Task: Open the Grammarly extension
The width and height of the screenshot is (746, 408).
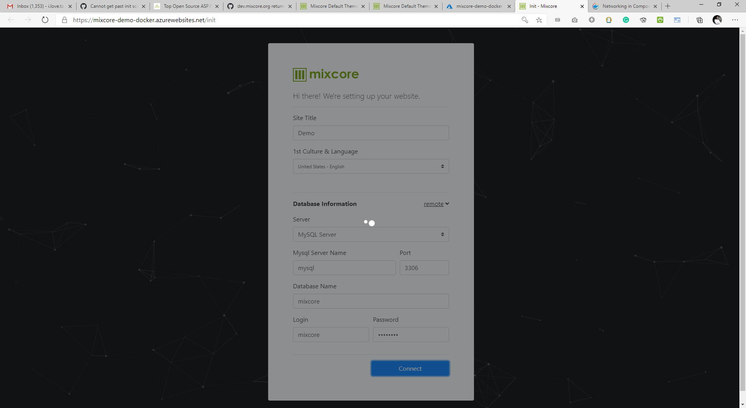Action: [626, 20]
